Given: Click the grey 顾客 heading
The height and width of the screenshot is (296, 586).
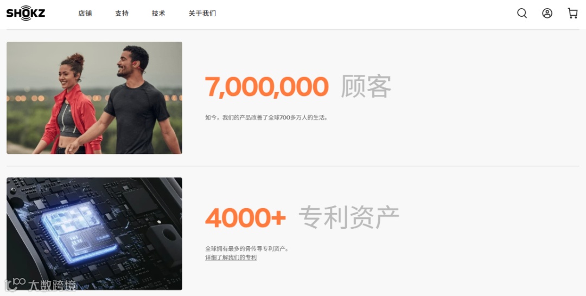Looking at the screenshot, I should (x=366, y=87).
